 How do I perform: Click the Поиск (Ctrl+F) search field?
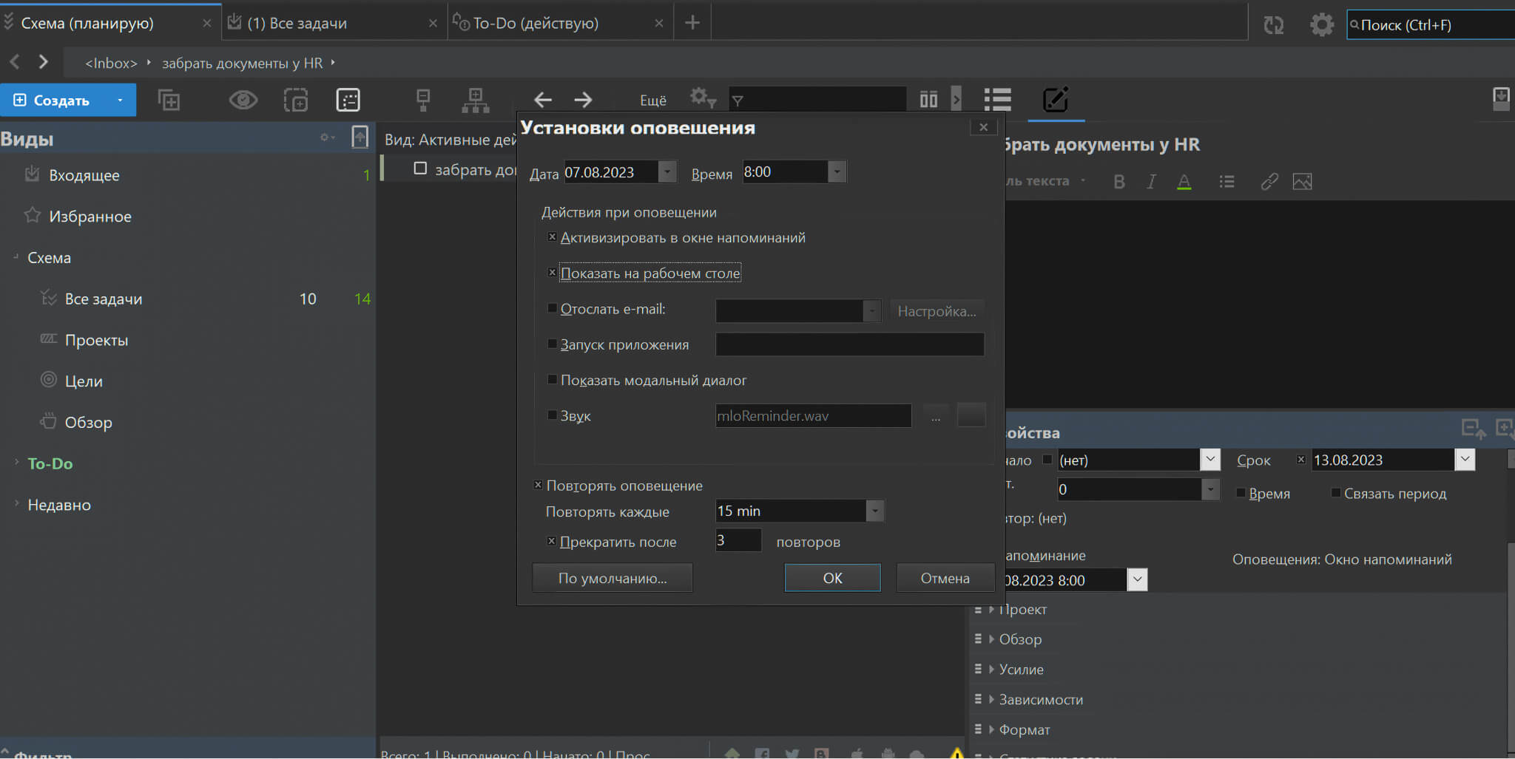point(1431,24)
